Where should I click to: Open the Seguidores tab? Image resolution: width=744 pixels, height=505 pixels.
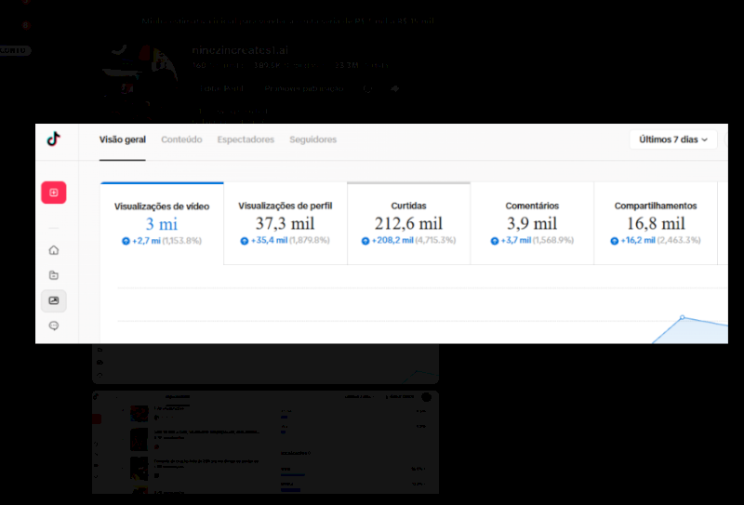(313, 140)
